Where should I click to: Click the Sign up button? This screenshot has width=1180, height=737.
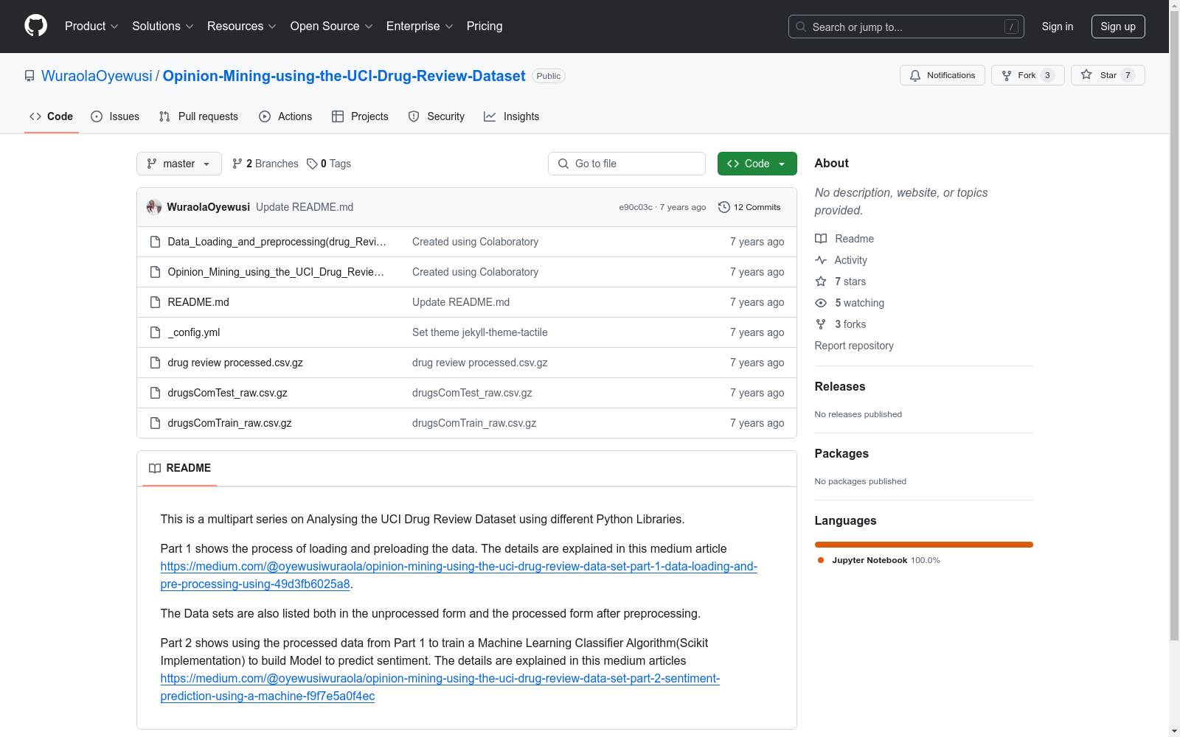point(1118,27)
